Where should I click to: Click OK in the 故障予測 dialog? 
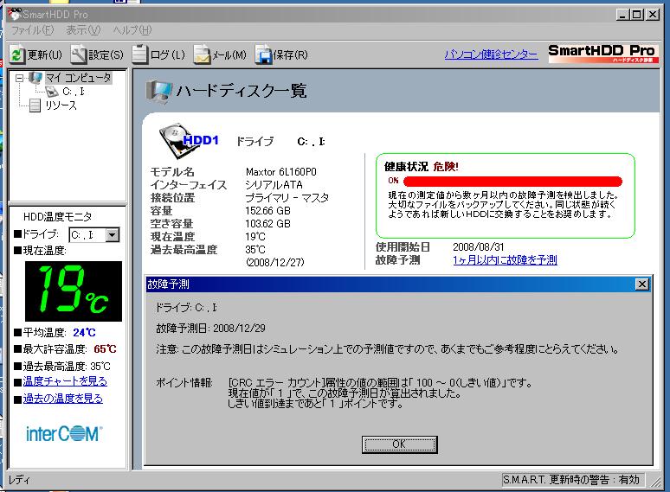pos(399,444)
